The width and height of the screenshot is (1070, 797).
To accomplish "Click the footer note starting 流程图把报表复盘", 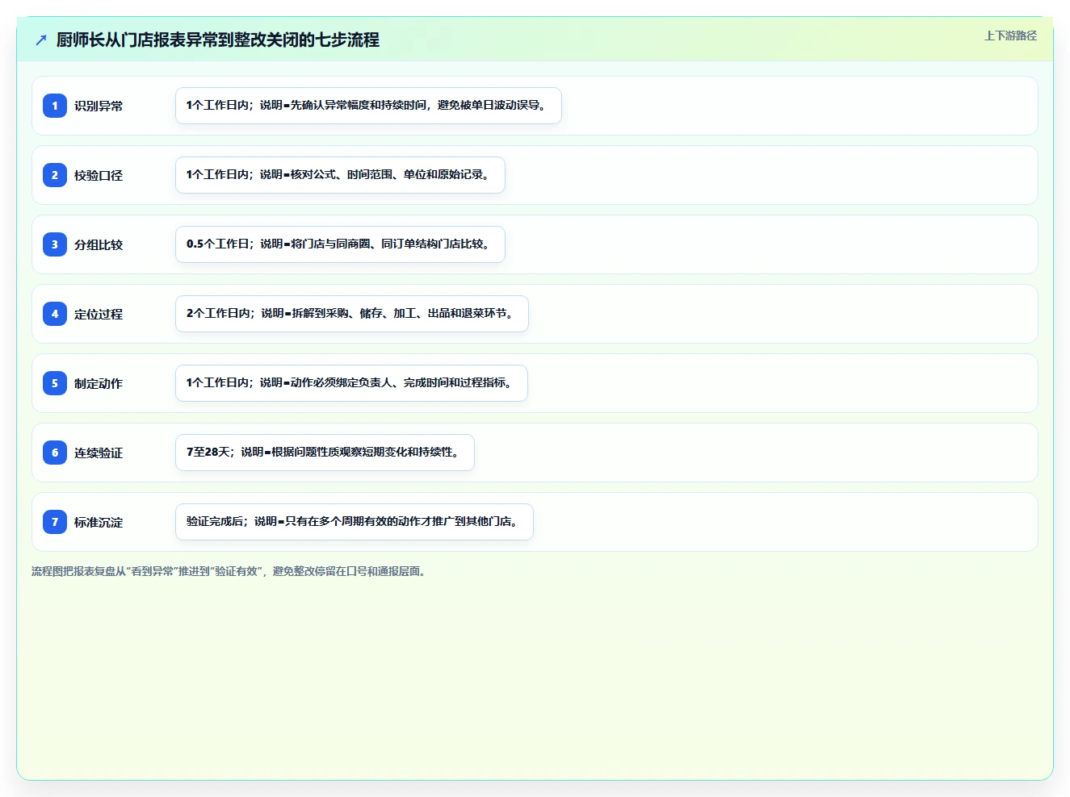I will pyautogui.click(x=229, y=571).
